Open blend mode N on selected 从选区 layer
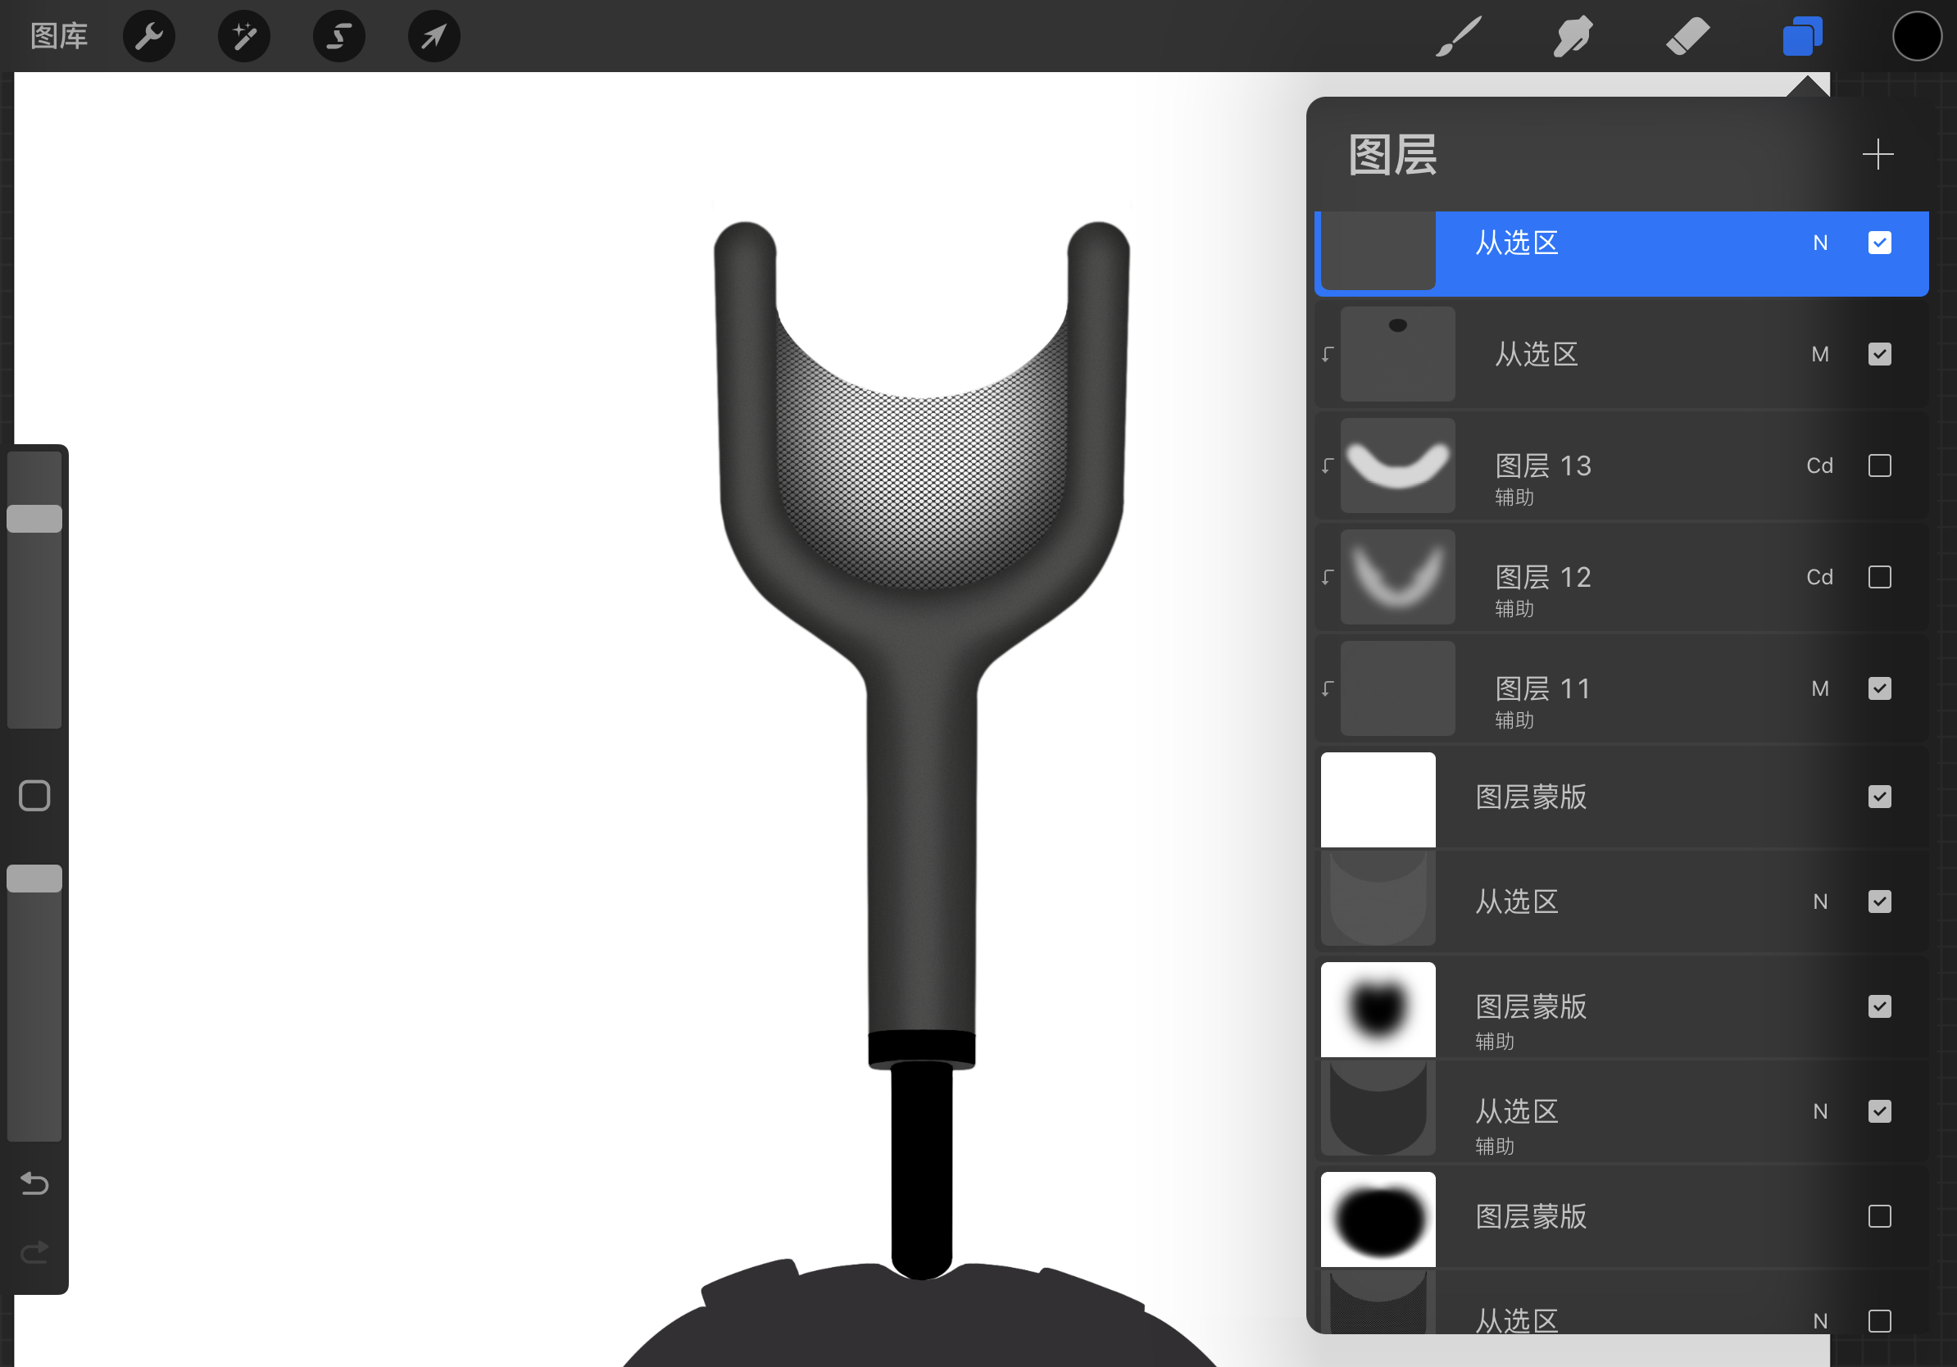 (1821, 243)
